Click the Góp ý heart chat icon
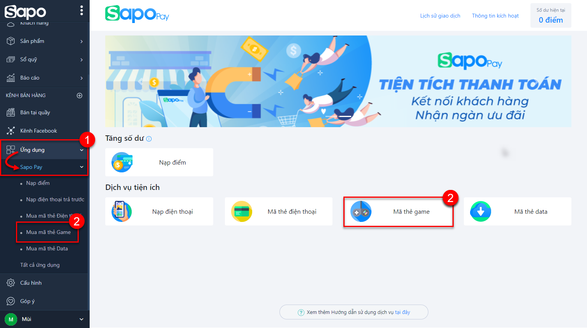This screenshot has width=587, height=328. (x=11, y=301)
